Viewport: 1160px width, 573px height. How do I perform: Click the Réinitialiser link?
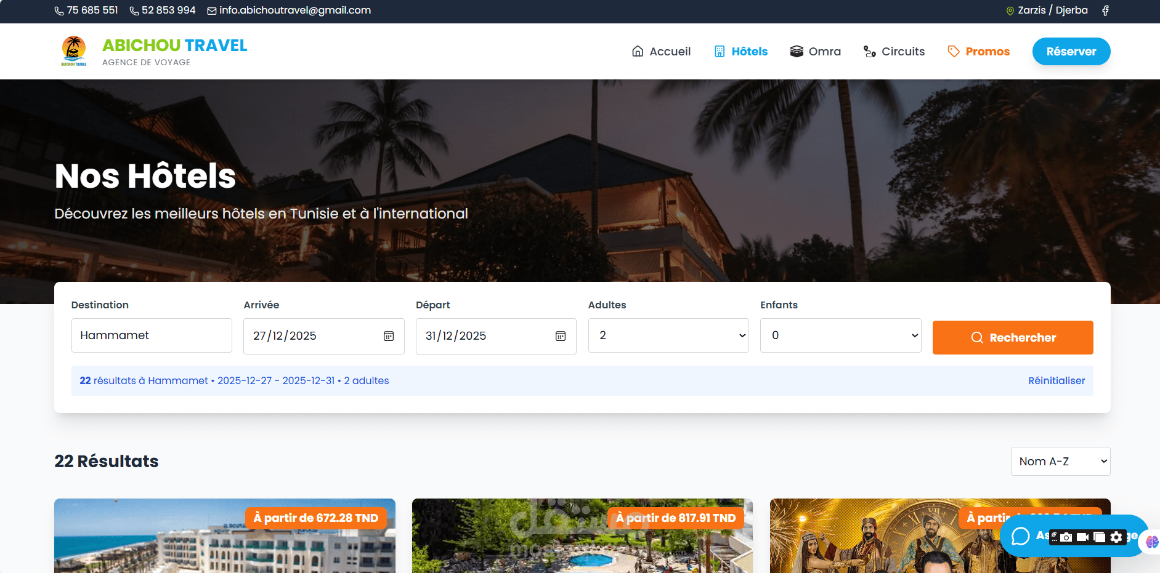(1057, 380)
